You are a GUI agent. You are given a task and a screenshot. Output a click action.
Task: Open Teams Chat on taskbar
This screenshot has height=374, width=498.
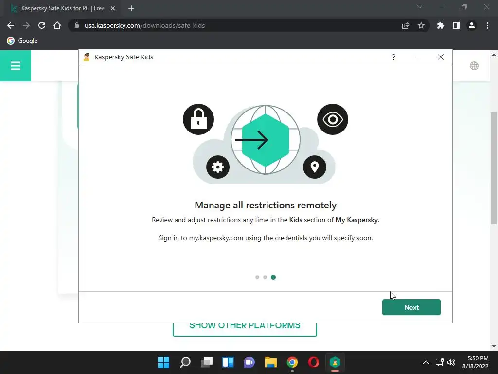point(249,362)
